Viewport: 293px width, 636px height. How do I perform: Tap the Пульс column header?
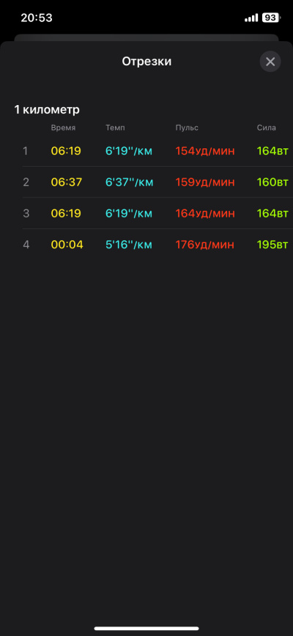tap(187, 128)
